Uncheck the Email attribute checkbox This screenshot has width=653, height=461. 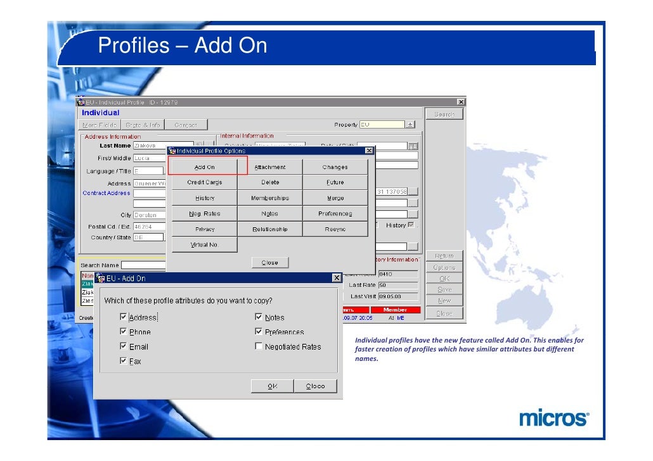click(124, 346)
